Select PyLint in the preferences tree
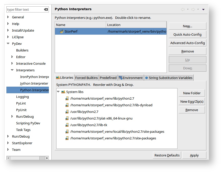 [x=21, y=103]
